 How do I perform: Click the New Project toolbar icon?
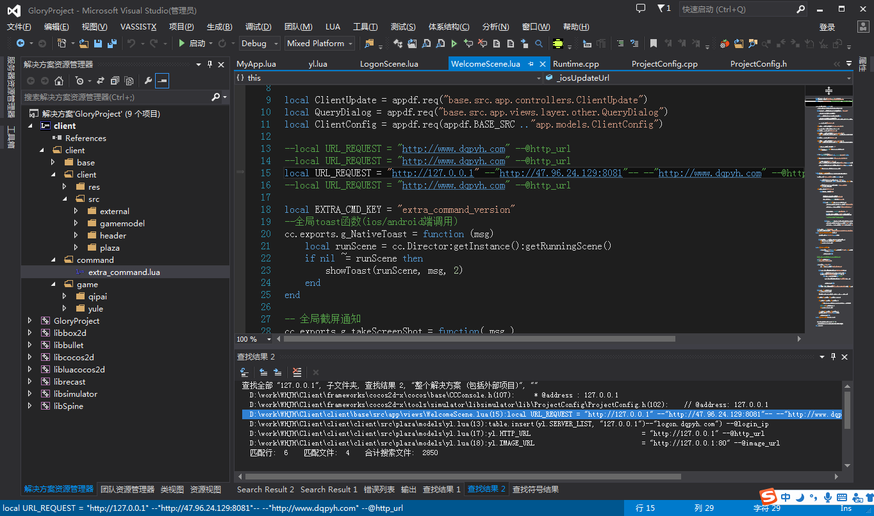(x=62, y=44)
